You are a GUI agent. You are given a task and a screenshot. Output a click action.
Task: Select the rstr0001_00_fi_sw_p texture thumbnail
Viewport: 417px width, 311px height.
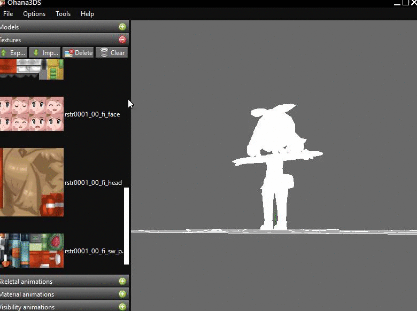pos(32,251)
